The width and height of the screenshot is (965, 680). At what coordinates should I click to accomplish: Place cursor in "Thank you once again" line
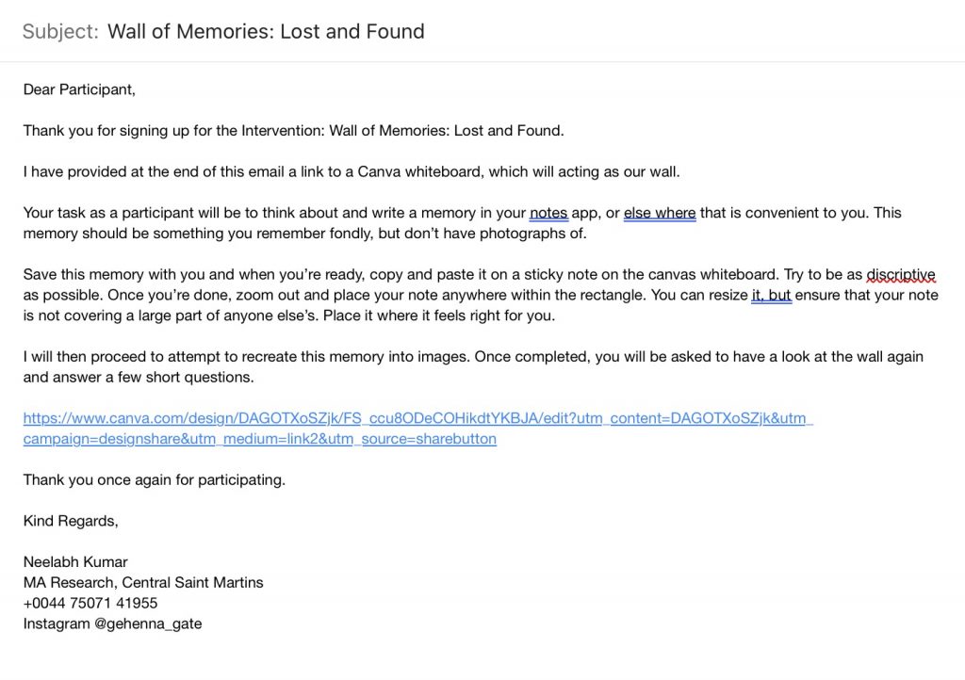[155, 480]
